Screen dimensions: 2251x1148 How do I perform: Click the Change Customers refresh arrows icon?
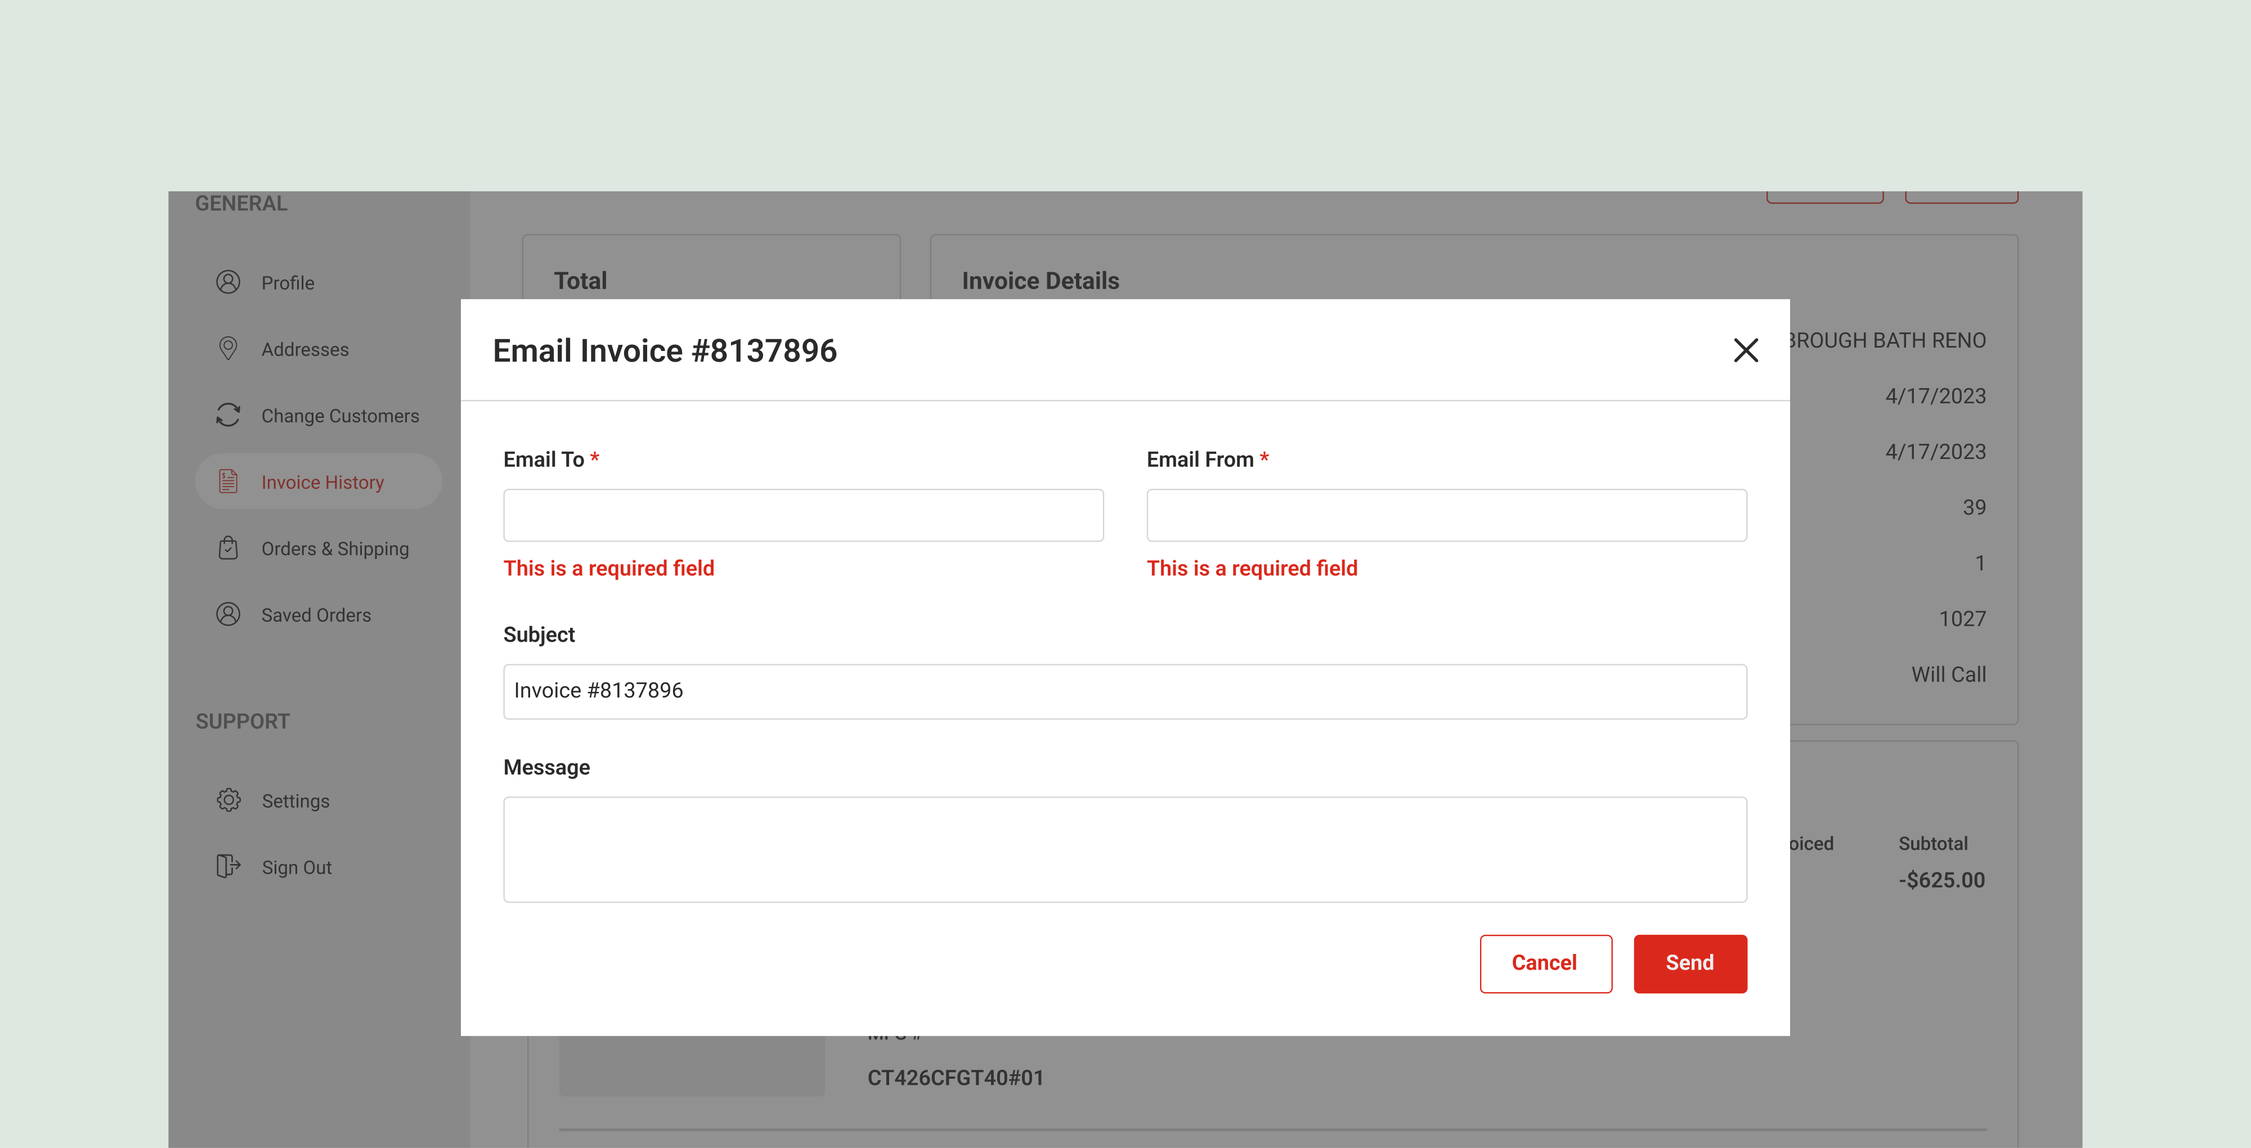point(228,415)
